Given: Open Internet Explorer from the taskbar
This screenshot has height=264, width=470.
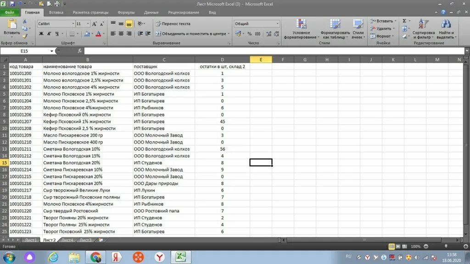Looking at the screenshot, I should tap(53, 257).
